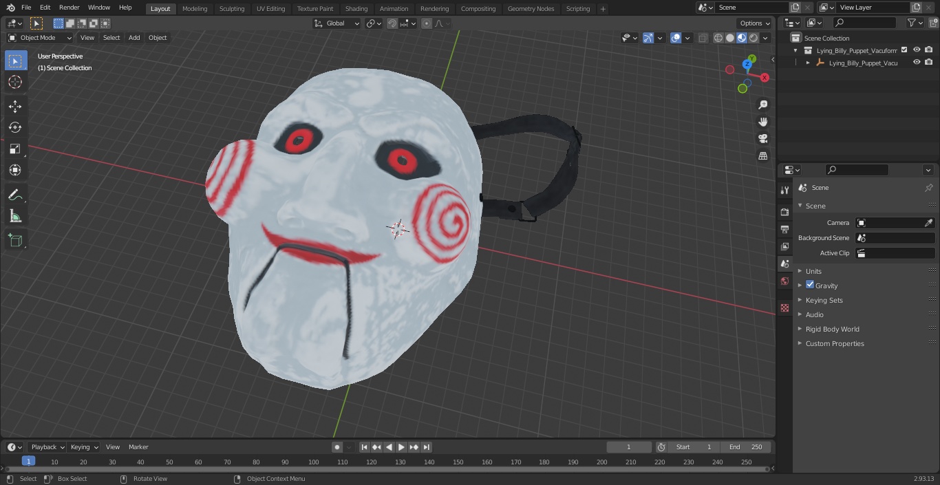Screen dimensions: 940x485
Task: Activate the Transform tool
Action: tap(15, 170)
